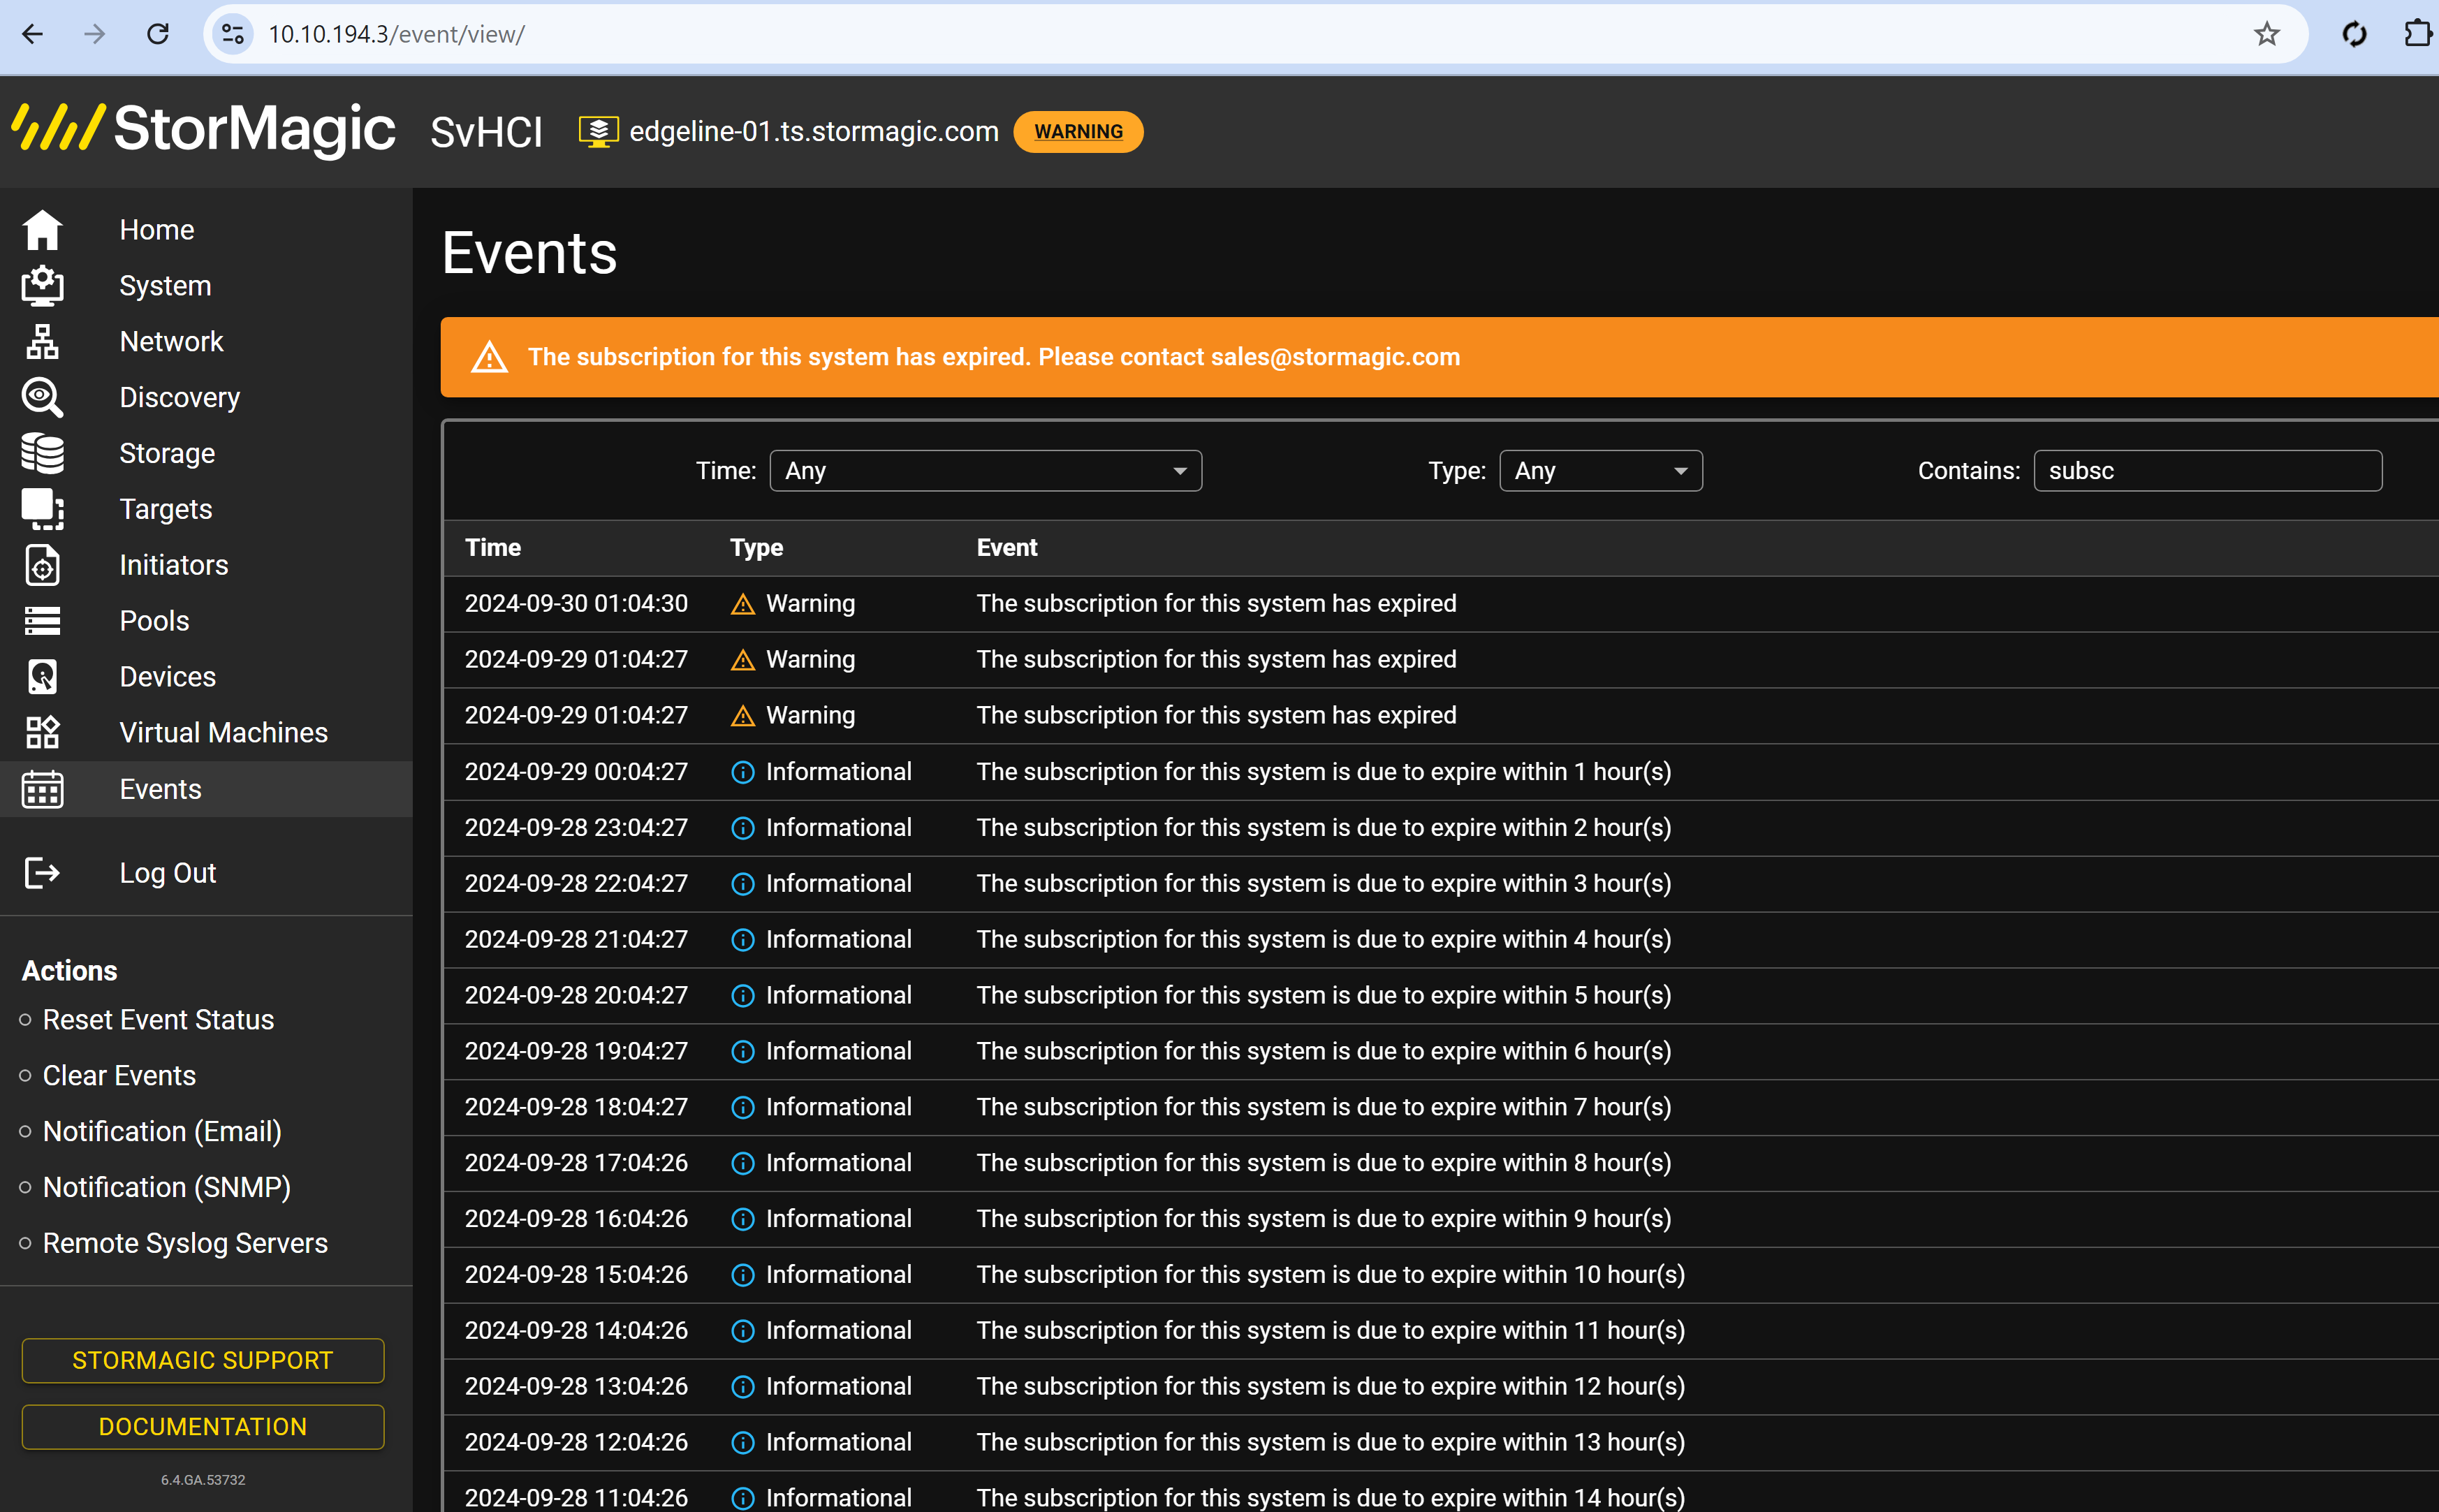2439x1512 pixels.
Task: Click the Initiators icon in sidebar
Action: (x=42, y=565)
